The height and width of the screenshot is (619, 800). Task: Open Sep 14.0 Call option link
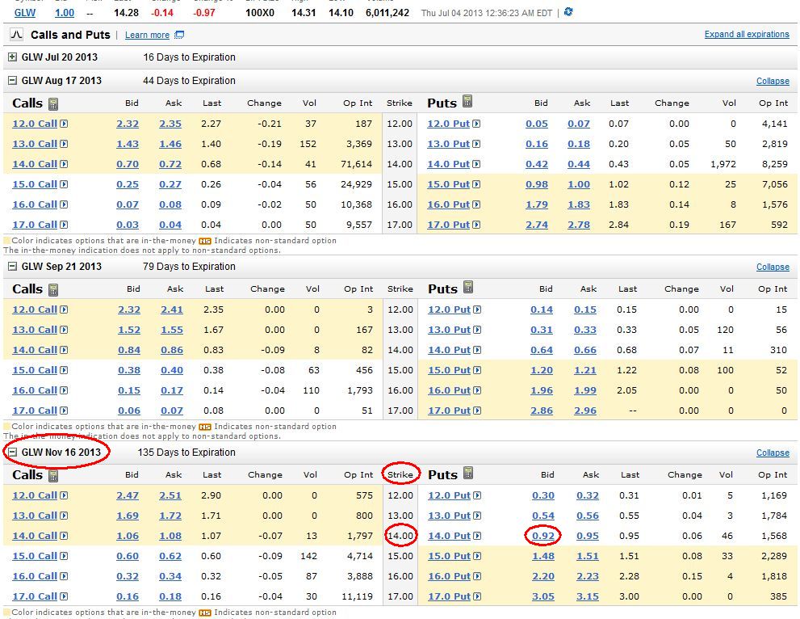click(35, 350)
